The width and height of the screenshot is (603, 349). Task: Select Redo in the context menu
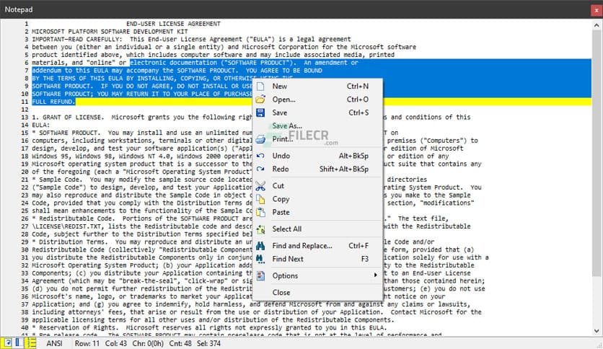tap(317, 169)
